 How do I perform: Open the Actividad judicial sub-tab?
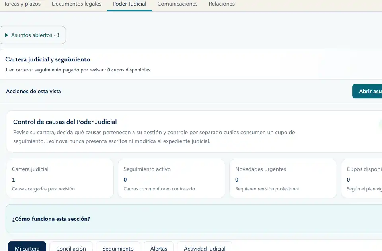point(205,247)
